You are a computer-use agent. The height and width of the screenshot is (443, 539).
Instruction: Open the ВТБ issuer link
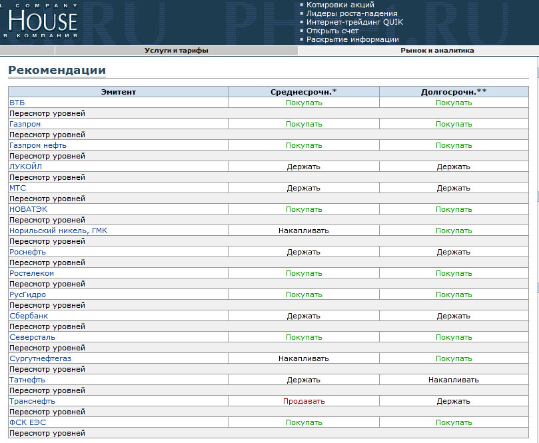17,103
